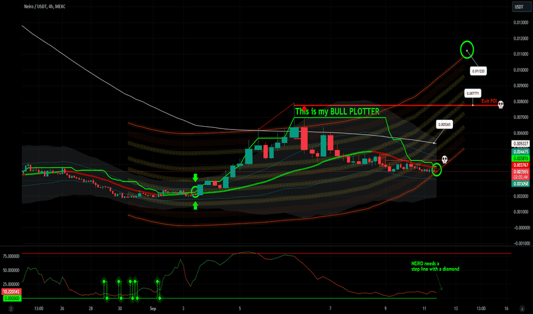533x314 pixels.
Task: Click the 0.008000 price axis label
Action: pos(521,102)
